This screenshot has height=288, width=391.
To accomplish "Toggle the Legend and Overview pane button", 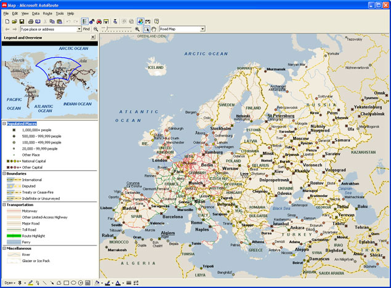I will (84, 22).
